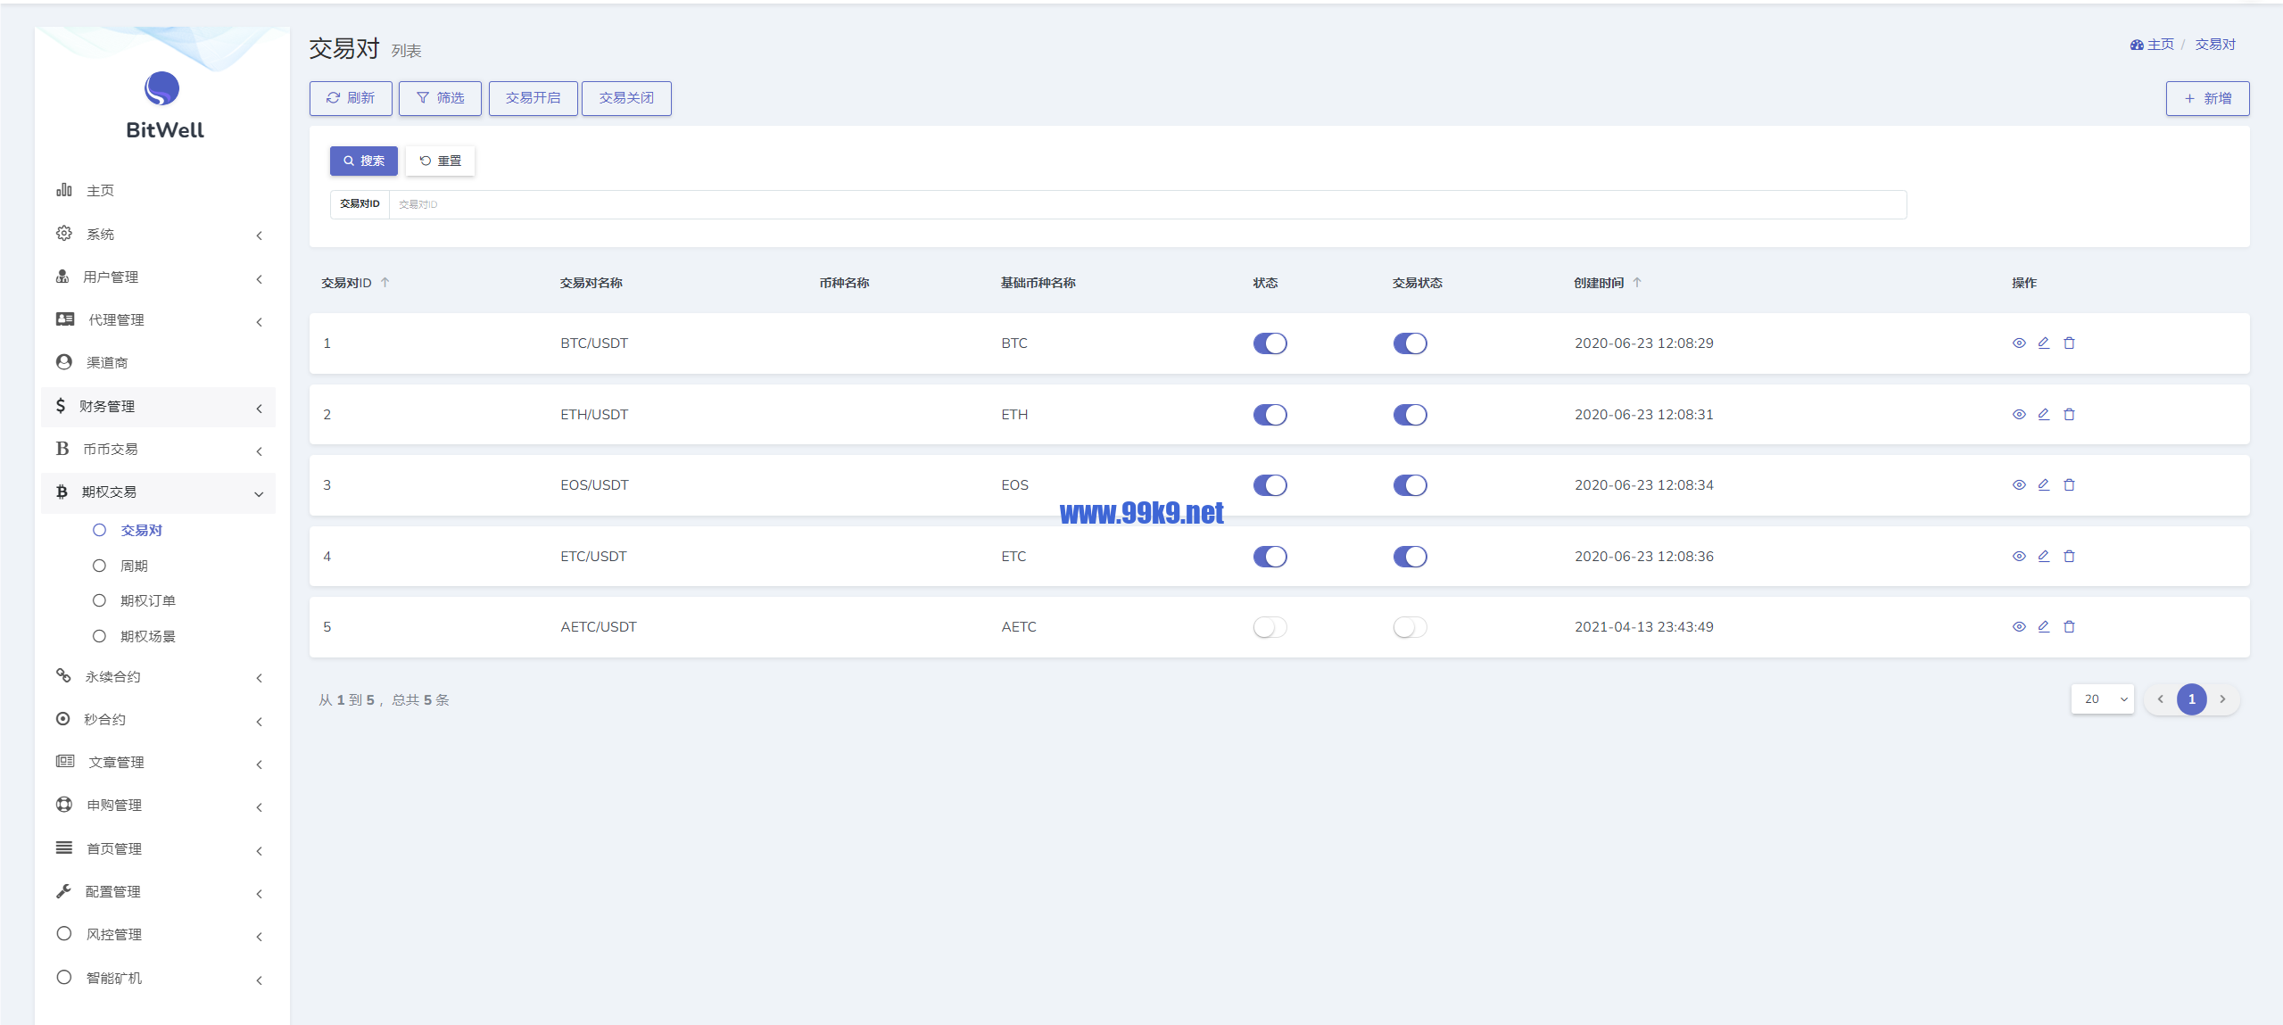Expand the 申购管理 sidebar menu
2283x1025 pixels.
pyautogui.click(x=158, y=806)
